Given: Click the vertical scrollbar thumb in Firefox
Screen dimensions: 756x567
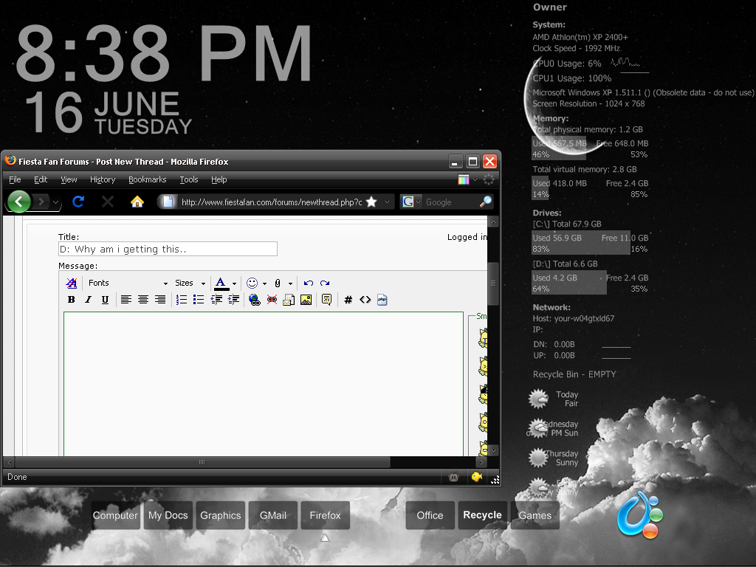Looking at the screenshot, I should (492, 283).
